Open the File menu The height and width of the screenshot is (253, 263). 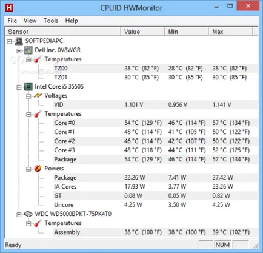tap(12, 21)
